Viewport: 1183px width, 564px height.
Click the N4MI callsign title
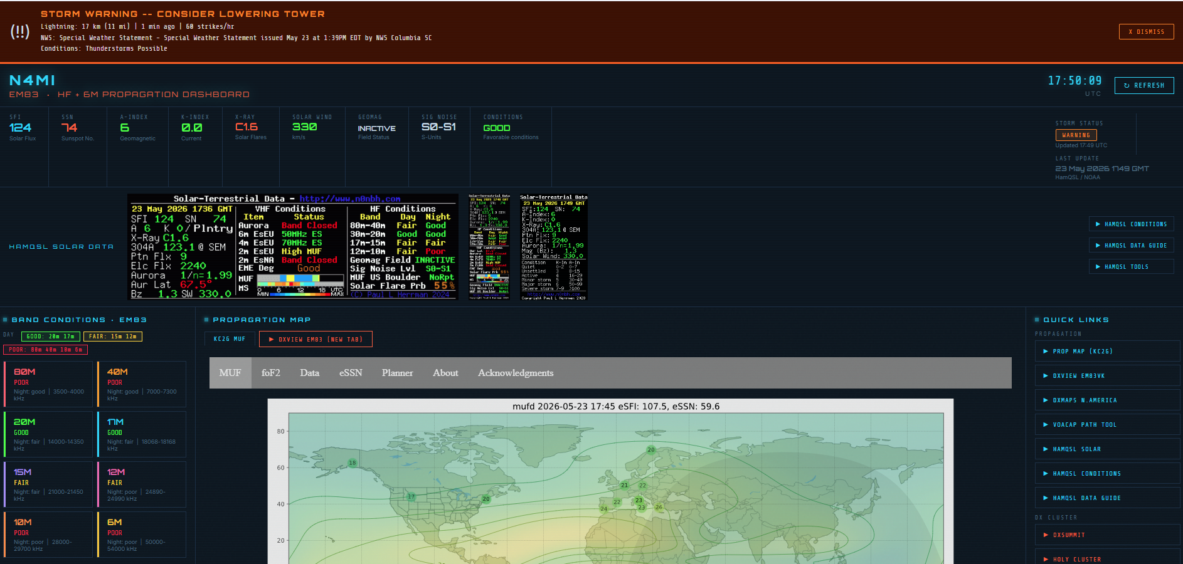(32, 80)
